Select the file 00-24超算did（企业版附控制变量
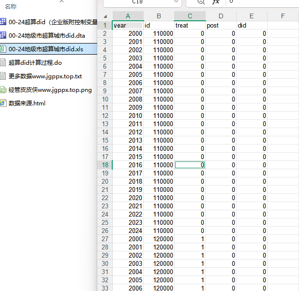Viewport: 299px width, 291px height. point(53,22)
